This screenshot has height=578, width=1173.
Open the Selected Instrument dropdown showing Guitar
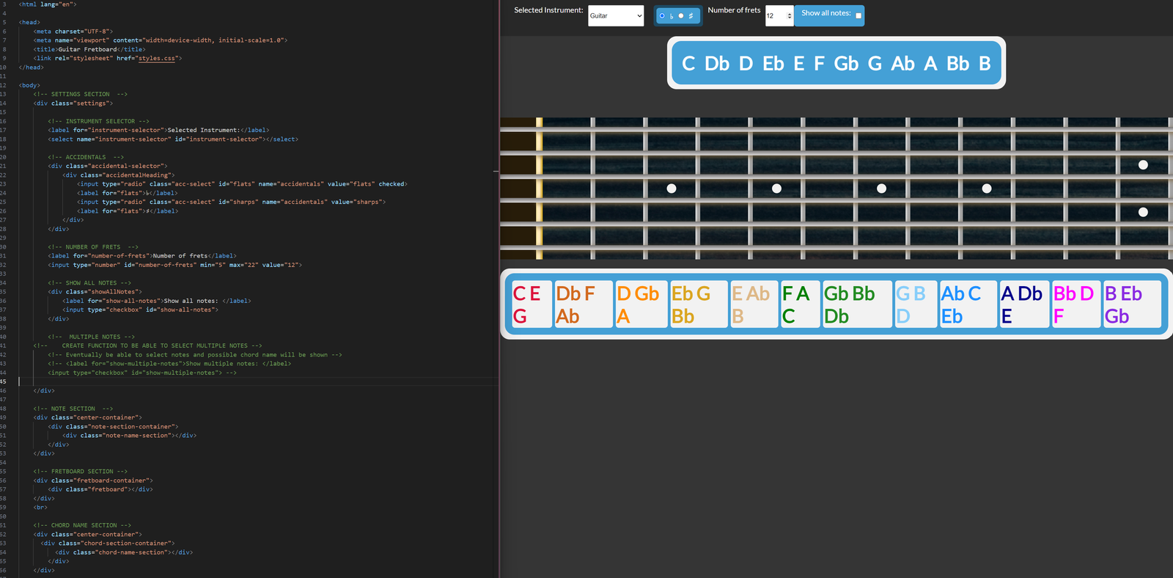tap(616, 15)
